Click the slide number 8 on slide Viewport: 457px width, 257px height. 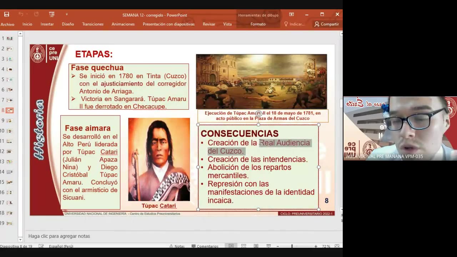click(x=326, y=201)
